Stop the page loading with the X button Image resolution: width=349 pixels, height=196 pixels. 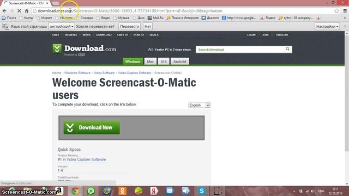19,11
